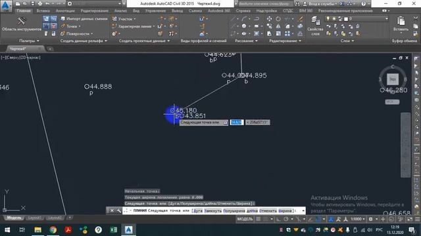Screen dimensions: 421x236
Task: Click the Application menu A logo button
Action: tap(6, 6)
